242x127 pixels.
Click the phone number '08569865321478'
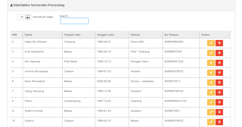pos(175,101)
